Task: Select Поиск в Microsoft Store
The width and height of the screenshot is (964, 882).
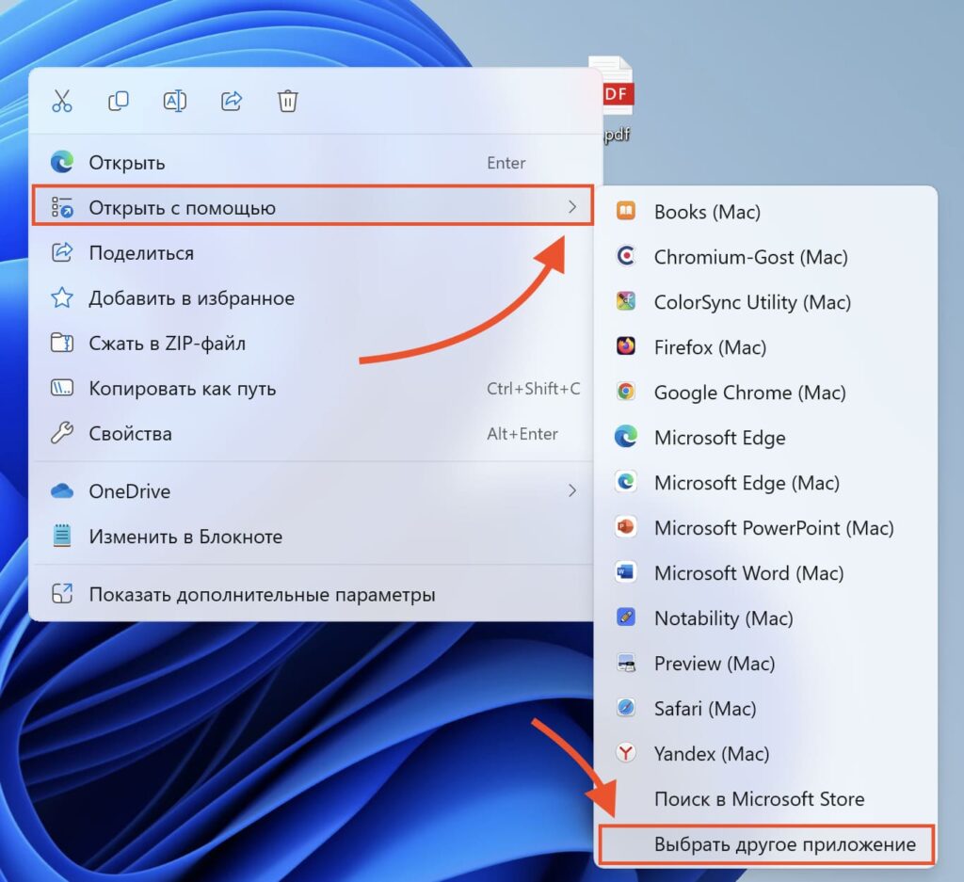Action: tap(765, 799)
